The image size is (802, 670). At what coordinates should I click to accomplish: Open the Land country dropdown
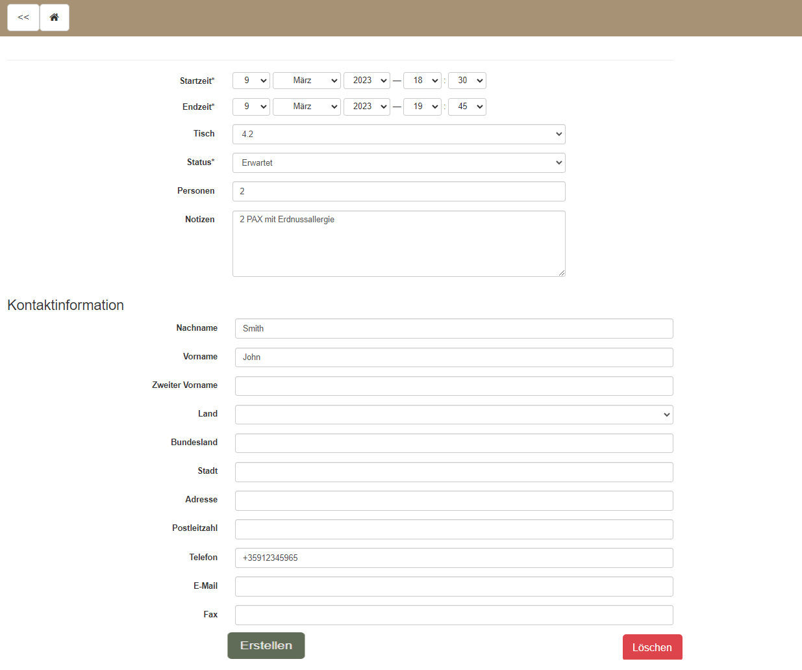pos(454,415)
